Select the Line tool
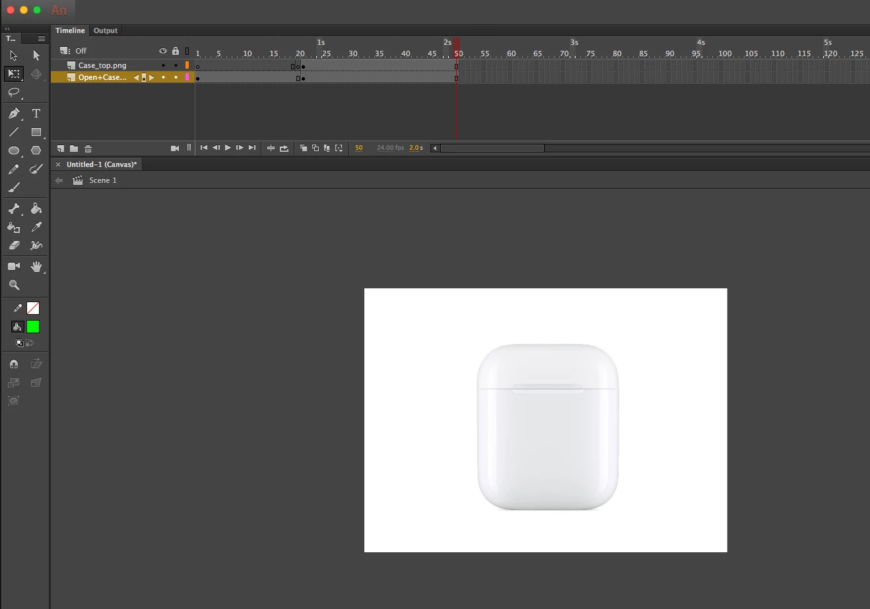Image resolution: width=870 pixels, height=609 pixels. click(14, 132)
